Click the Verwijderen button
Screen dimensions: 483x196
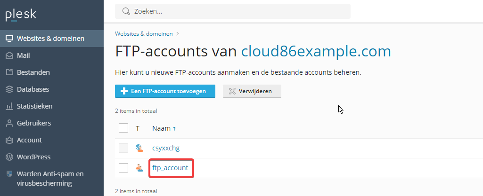[252, 91]
